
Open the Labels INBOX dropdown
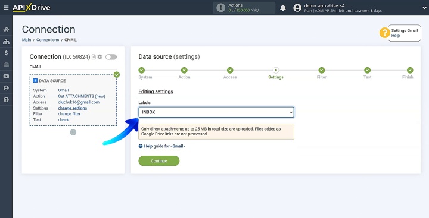(x=216, y=112)
